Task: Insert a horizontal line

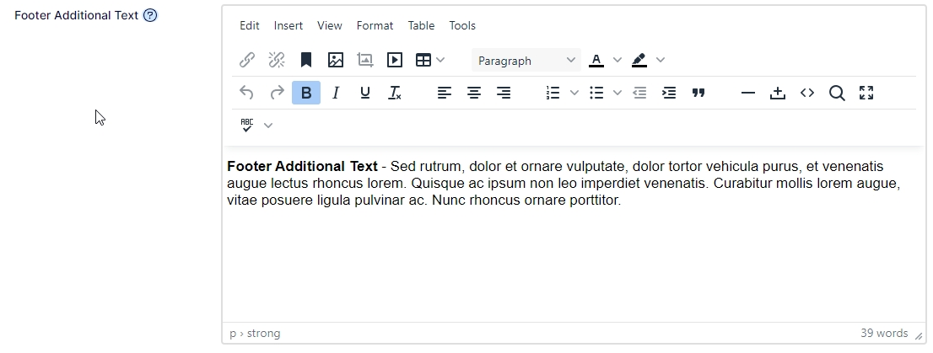Action: click(748, 94)
